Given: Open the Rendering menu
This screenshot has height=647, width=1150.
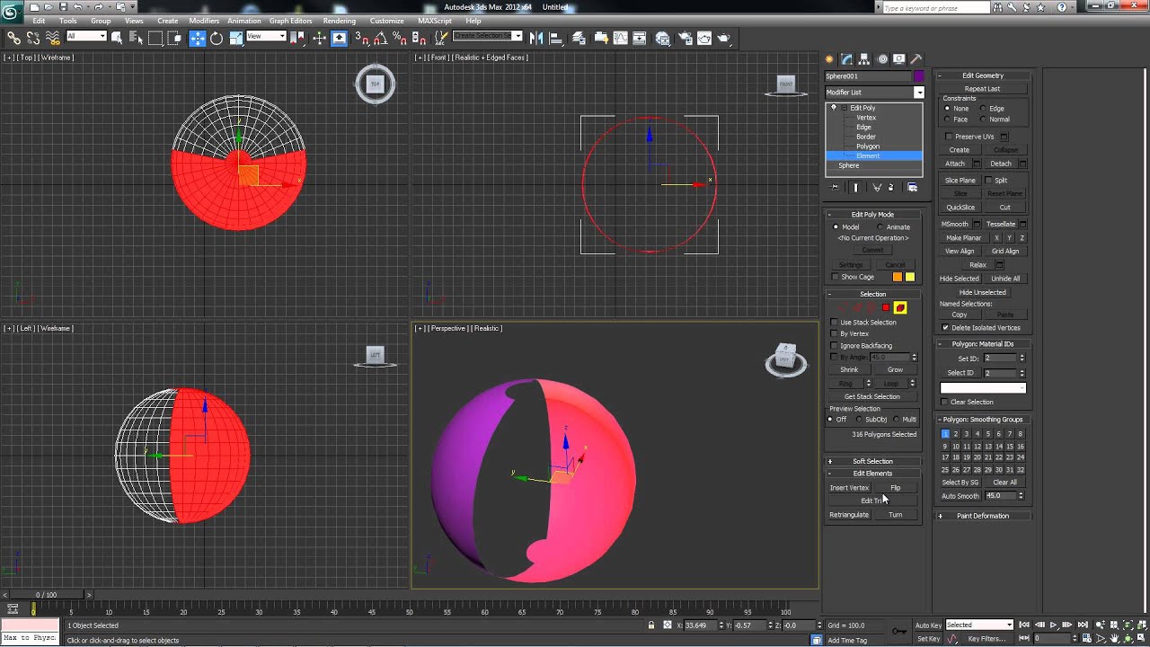Looking at the screenshot, I should pos(340,21).
